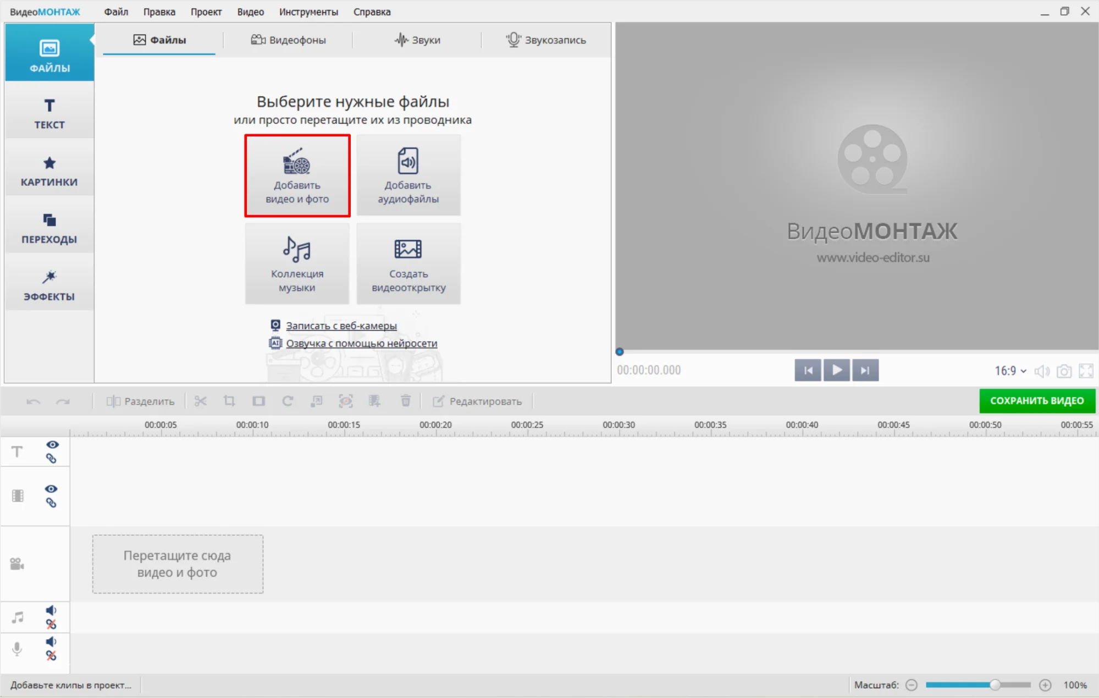Viewport: 1099px width, 698px height.
Task: Click the Перетащите сюда видео и фото placeholder
Action: pos(178,564)
